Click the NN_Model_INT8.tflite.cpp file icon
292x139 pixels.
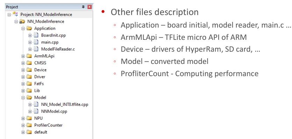pos(36,104)
